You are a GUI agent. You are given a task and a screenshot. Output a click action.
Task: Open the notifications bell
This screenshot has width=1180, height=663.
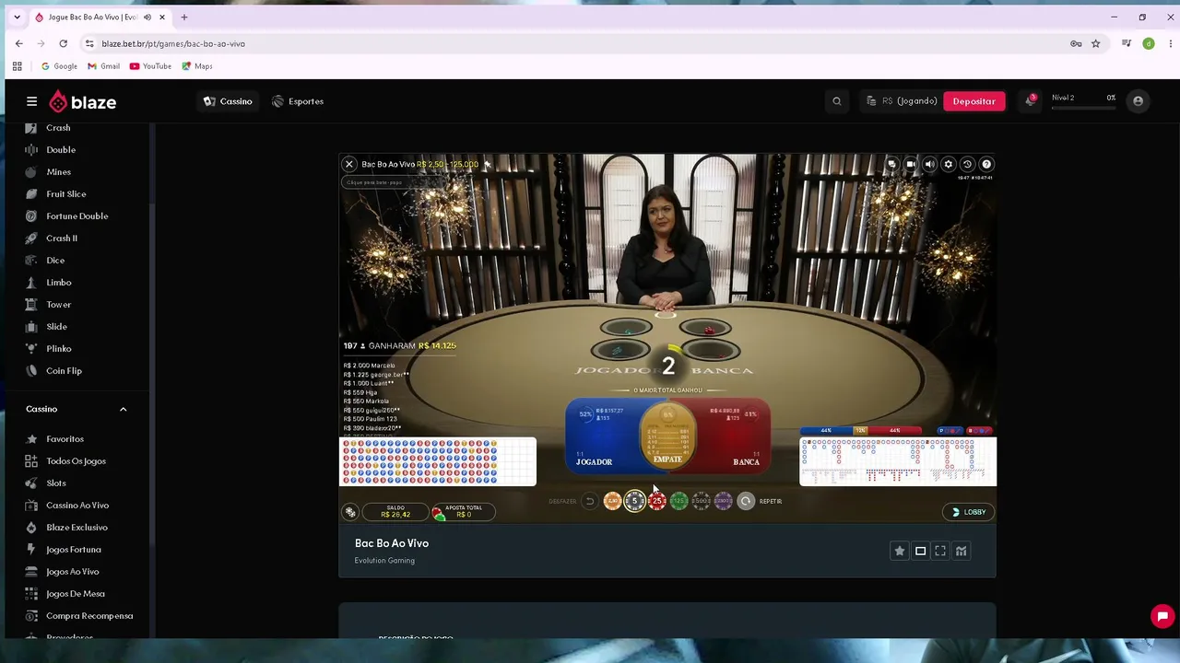point(1030,100)
